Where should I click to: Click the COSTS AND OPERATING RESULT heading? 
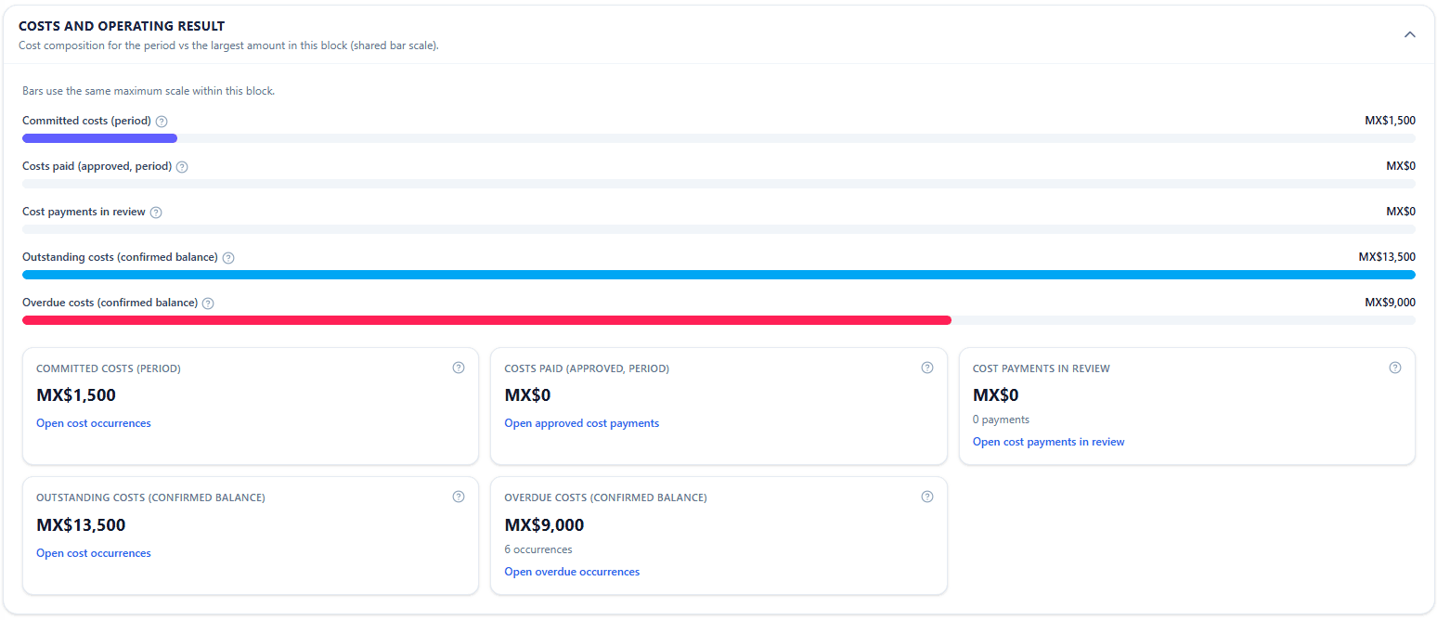point(122,26)
